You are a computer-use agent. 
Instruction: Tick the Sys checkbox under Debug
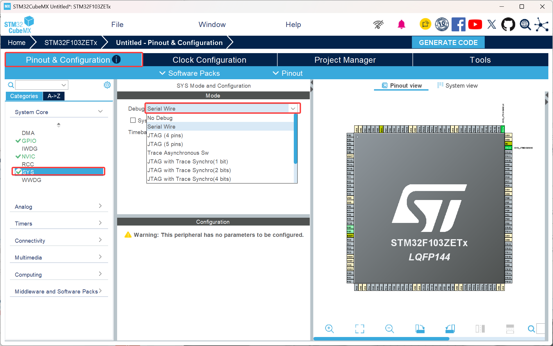click(x=133, y=120)
